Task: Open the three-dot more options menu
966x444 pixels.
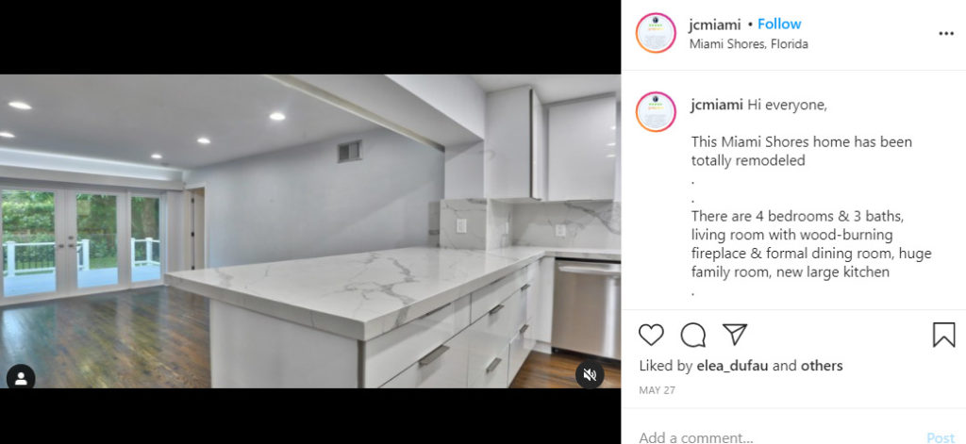Action: click(946, 34)
